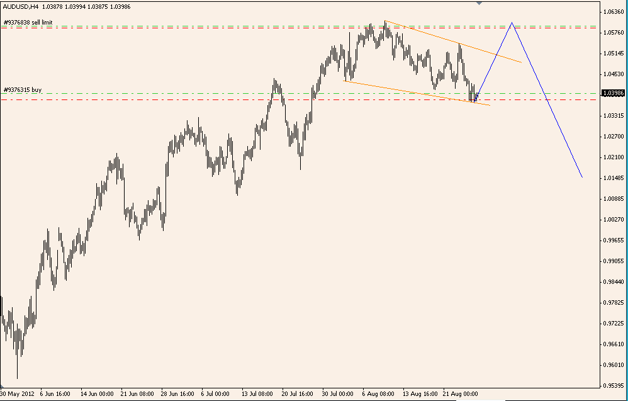Select the #9376315 buy order label
628x401 pixels.
[x=23, y=90]
